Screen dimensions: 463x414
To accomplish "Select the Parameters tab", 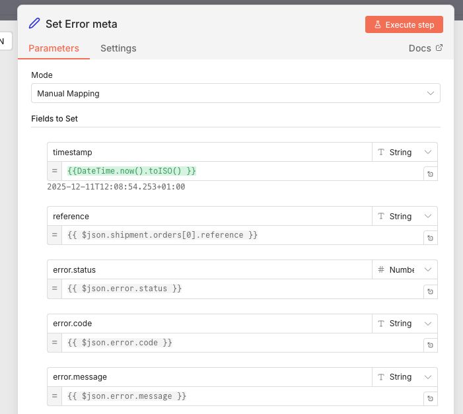I will coord(53,48).
